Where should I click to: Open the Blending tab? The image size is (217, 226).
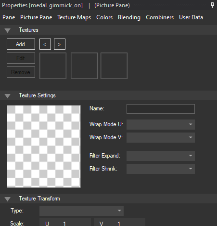(x=129, y=17)
